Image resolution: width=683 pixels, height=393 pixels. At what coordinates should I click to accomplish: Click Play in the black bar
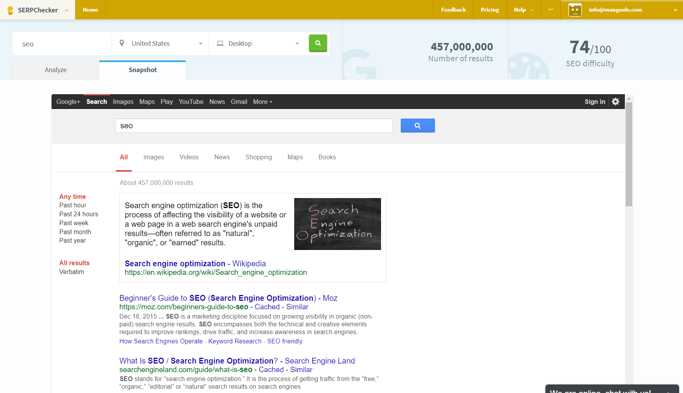click(167, 102)
